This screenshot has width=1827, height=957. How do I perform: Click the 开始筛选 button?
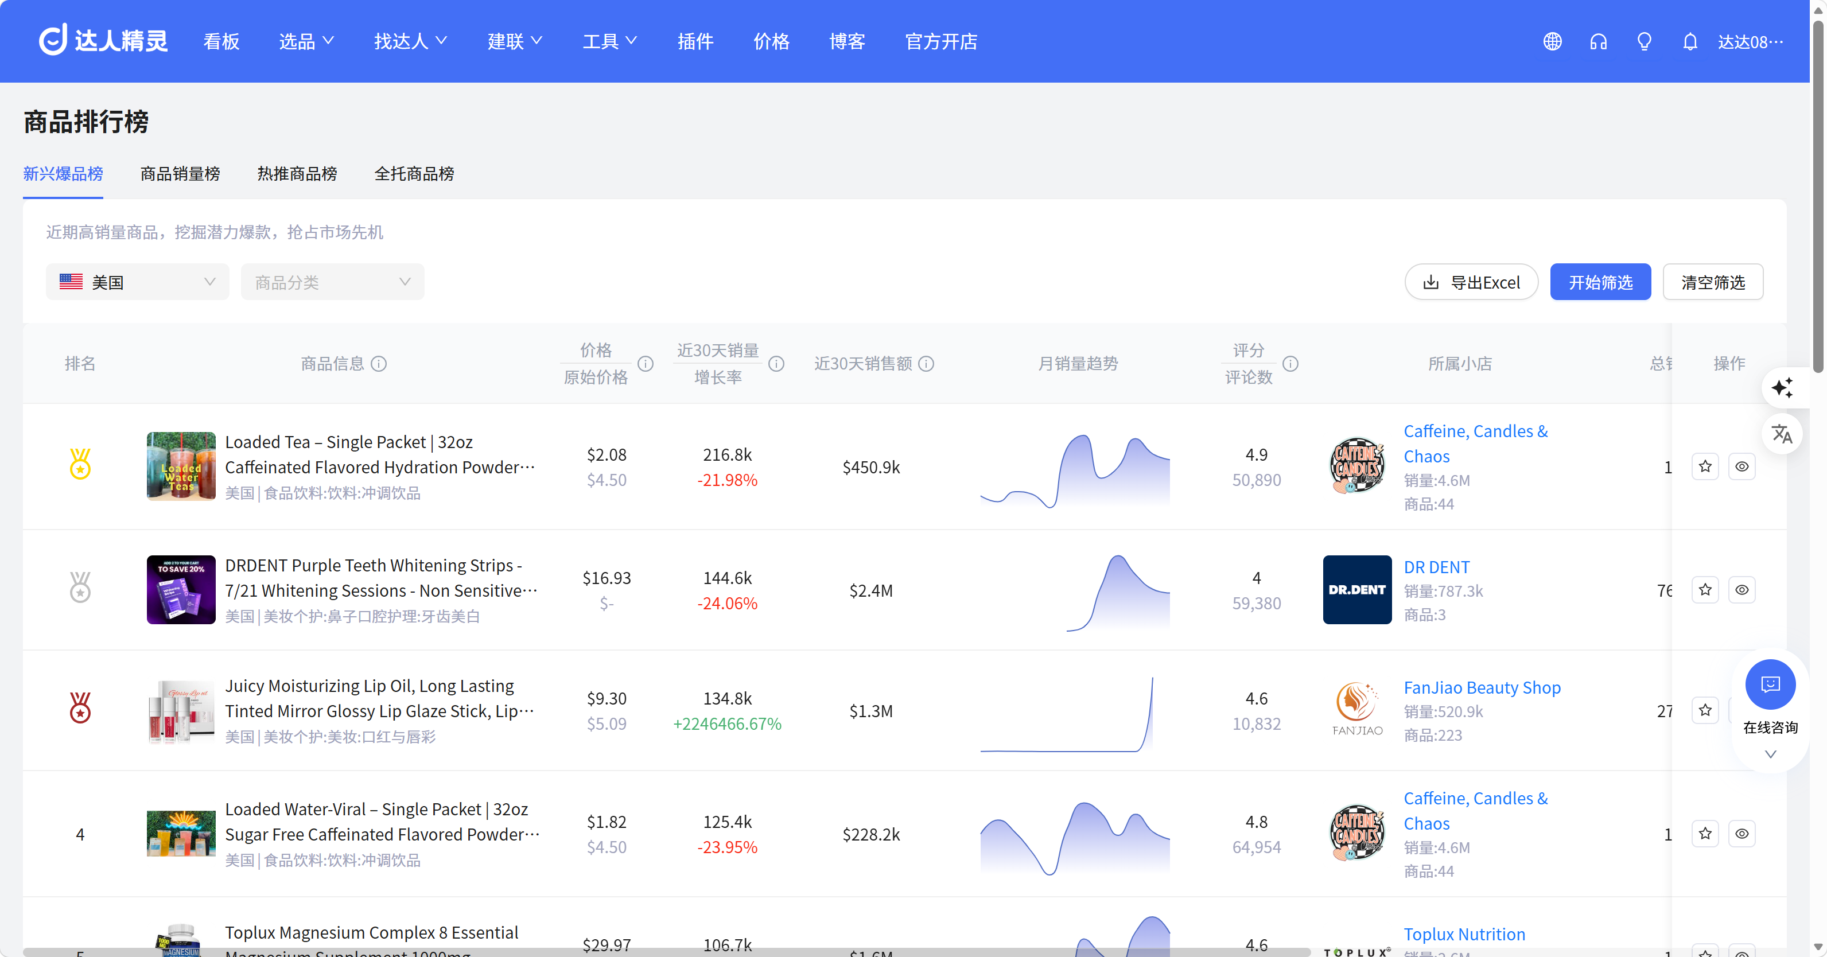(1600, 282)
